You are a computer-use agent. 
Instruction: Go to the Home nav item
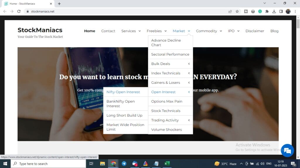pyautogui.click(x=90, y=31)
